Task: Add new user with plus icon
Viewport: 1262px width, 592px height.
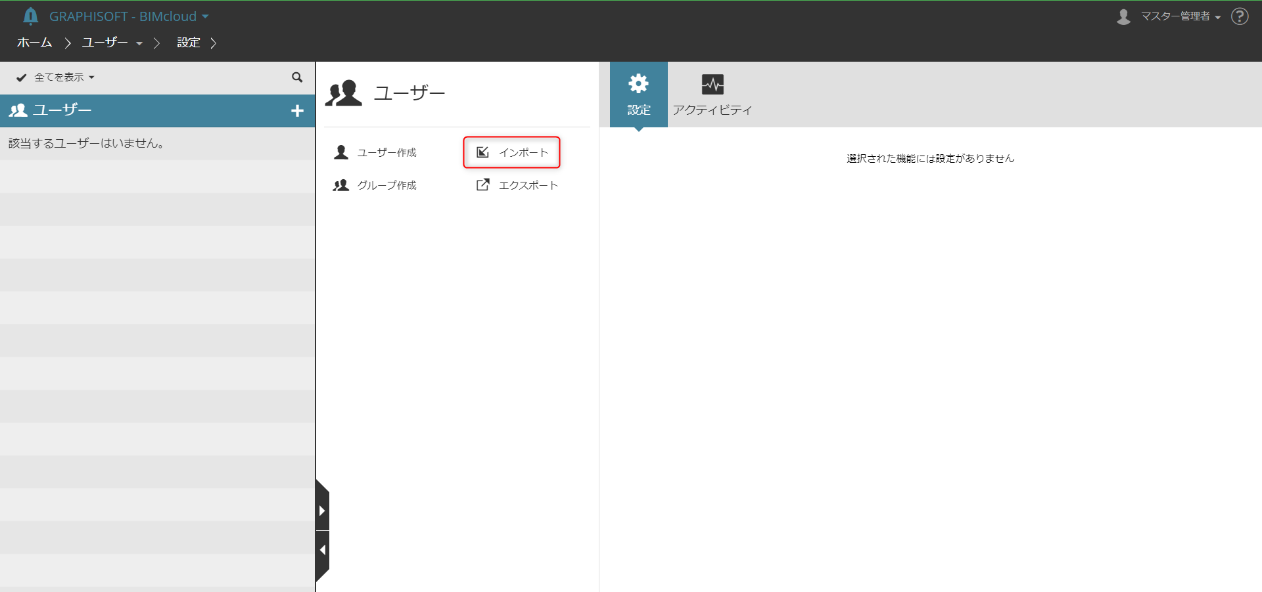Action: pos(297,111)
